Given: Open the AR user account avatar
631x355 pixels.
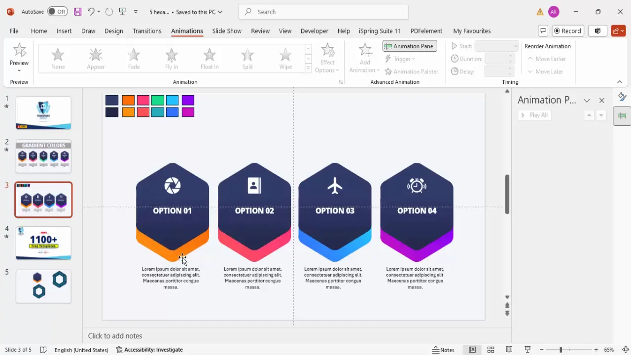Looking at the screenshot, I should [554, 12].
